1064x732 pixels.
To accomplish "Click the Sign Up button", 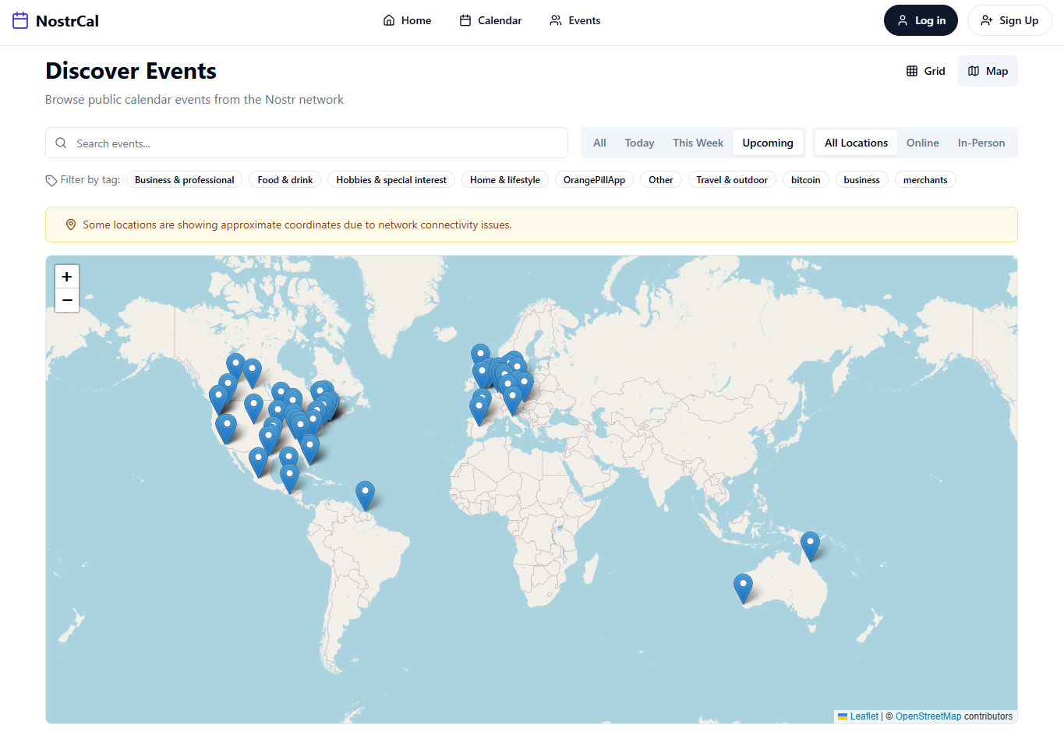I will pyautogui.click(x=1009, y=21).
